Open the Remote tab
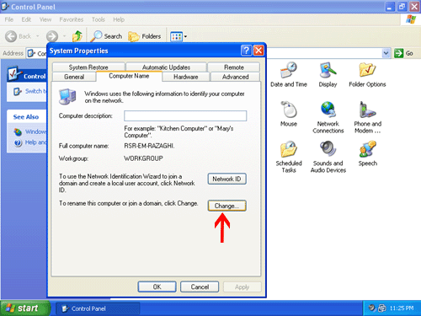 coord(234,67)
